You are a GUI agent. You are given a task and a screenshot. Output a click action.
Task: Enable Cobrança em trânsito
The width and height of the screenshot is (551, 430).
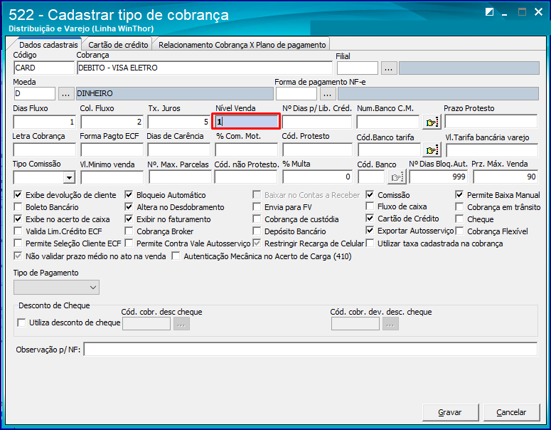(x=459, y=207)
